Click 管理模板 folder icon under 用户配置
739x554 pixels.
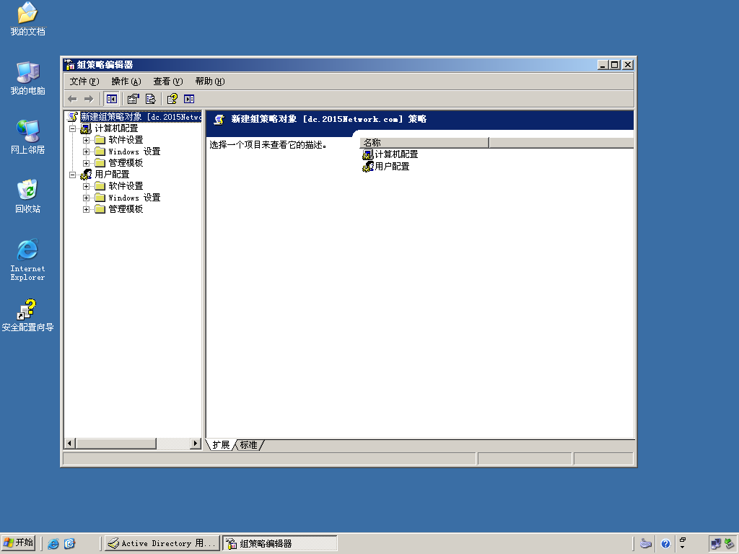(100, 208)
